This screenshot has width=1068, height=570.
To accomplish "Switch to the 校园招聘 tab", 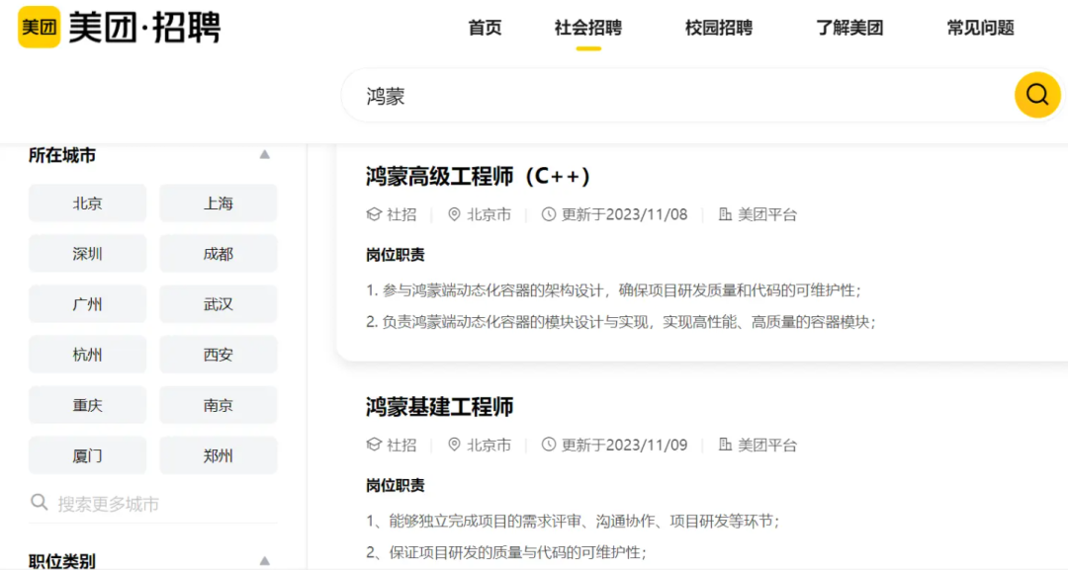I will tap(719, 28).
